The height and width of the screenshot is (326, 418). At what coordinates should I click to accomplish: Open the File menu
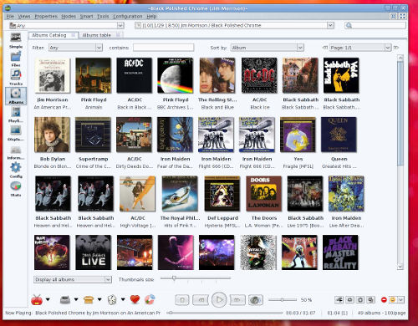(x=10, y=17)
